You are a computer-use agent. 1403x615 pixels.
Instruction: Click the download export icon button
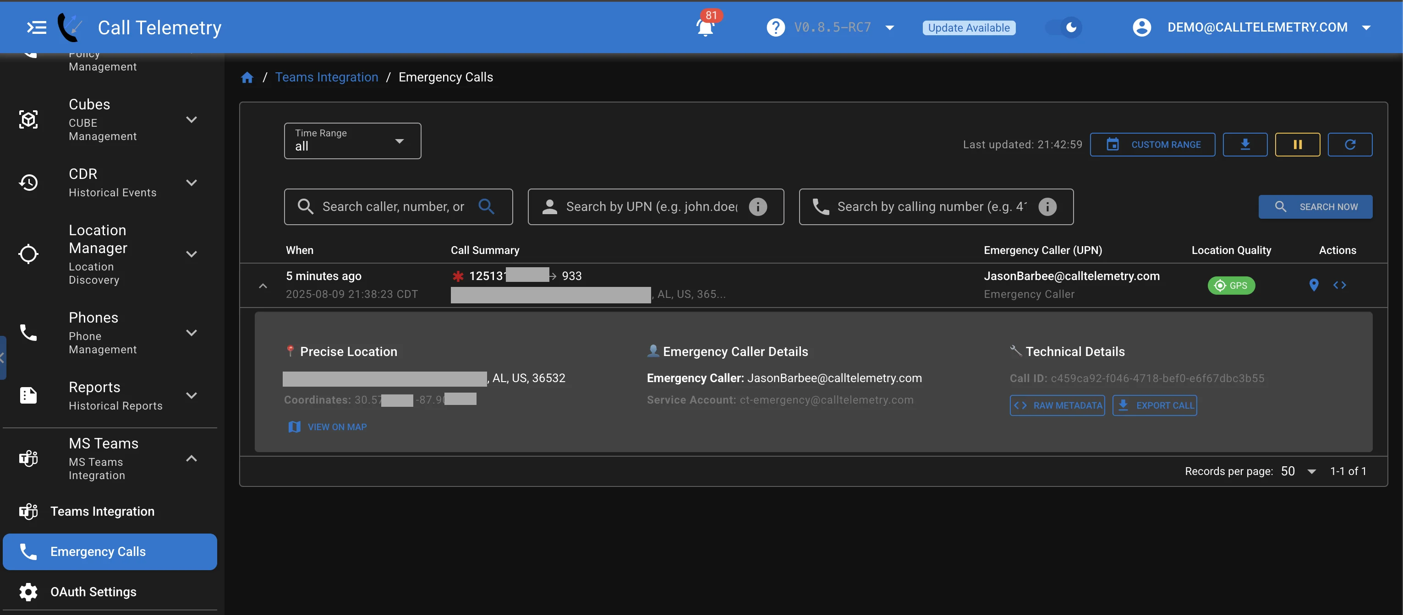1244,145
